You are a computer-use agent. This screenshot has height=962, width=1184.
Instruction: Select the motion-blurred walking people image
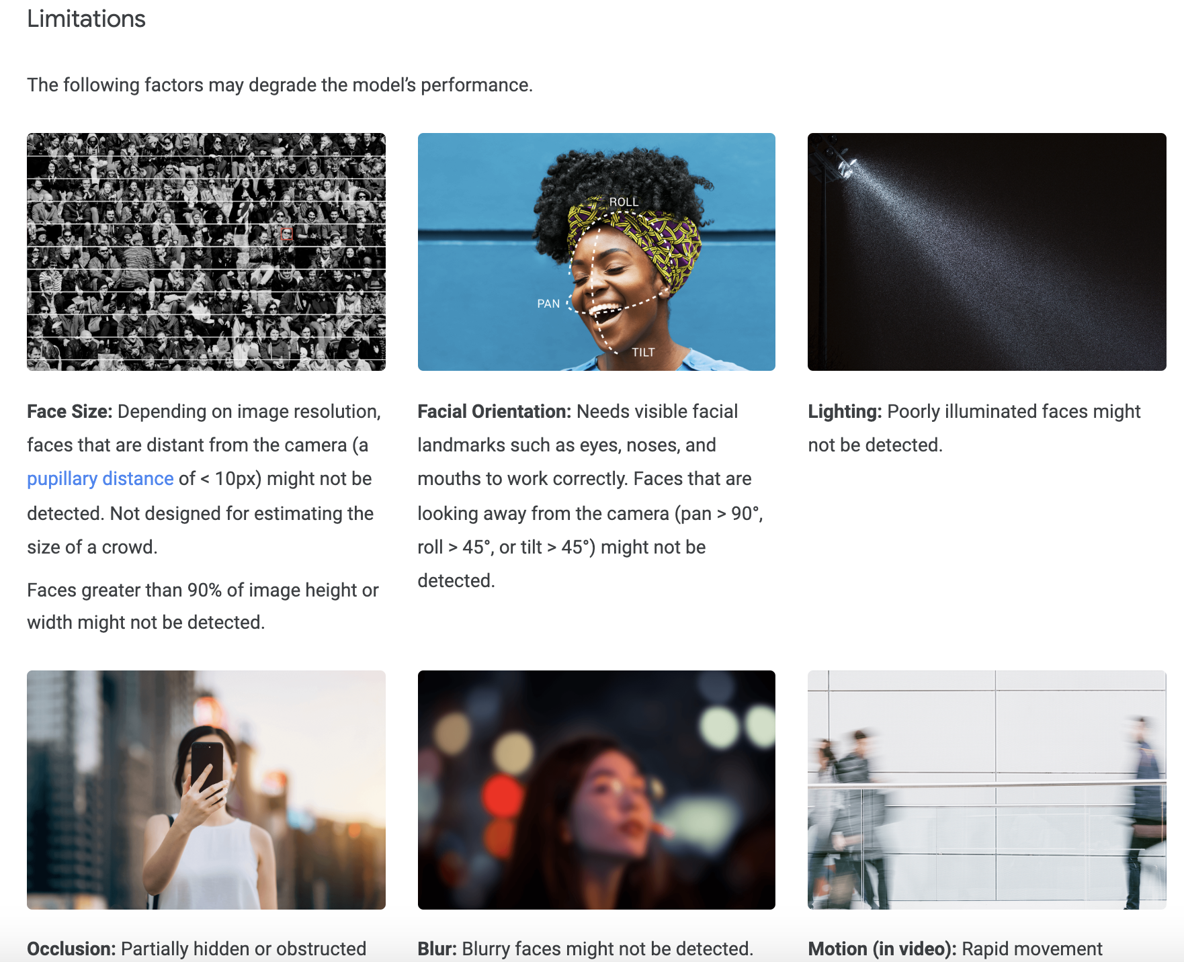click(x=986, y=789)
